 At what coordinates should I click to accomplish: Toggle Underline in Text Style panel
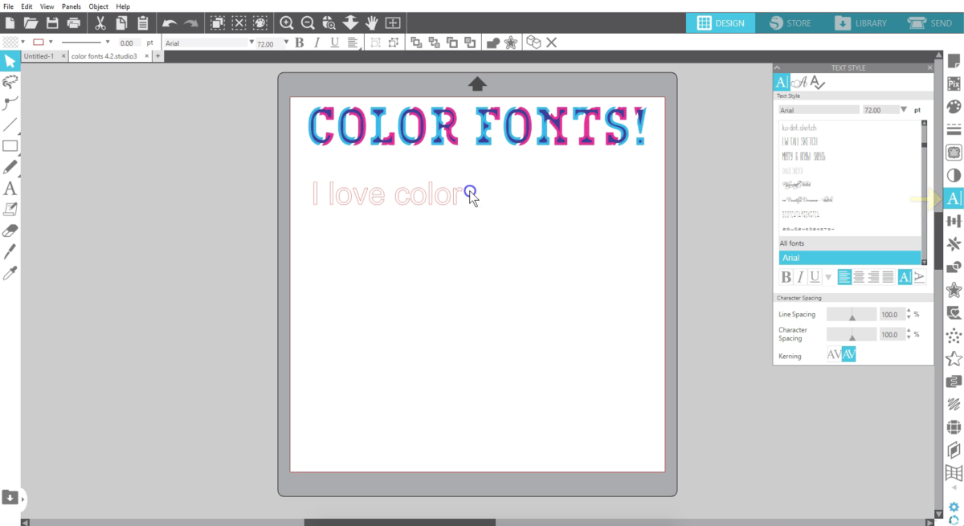click(815, 277)
